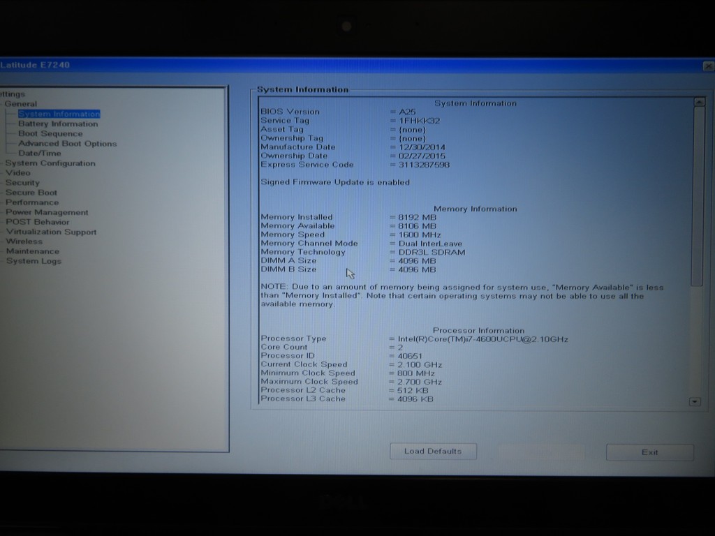Open Maintenance category
This screenshot has height=536, width=715.
pyautogui.click(x=33, y=251)
